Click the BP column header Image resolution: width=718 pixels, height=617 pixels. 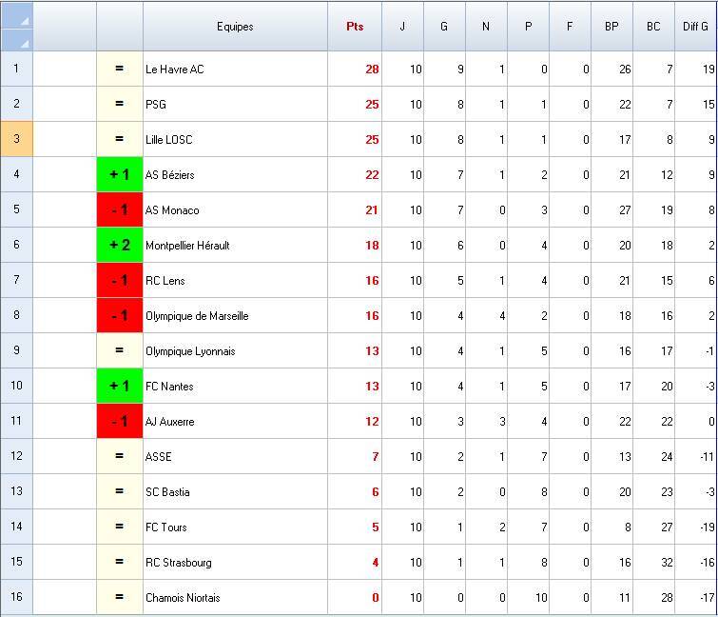[611, 27]
